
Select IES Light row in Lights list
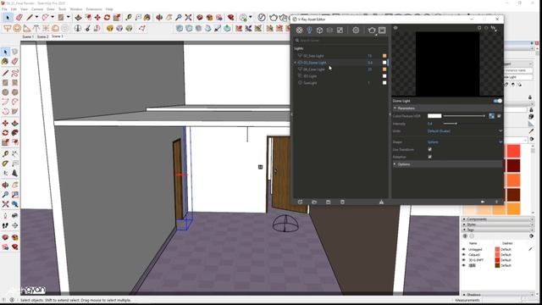click(340, 76)
